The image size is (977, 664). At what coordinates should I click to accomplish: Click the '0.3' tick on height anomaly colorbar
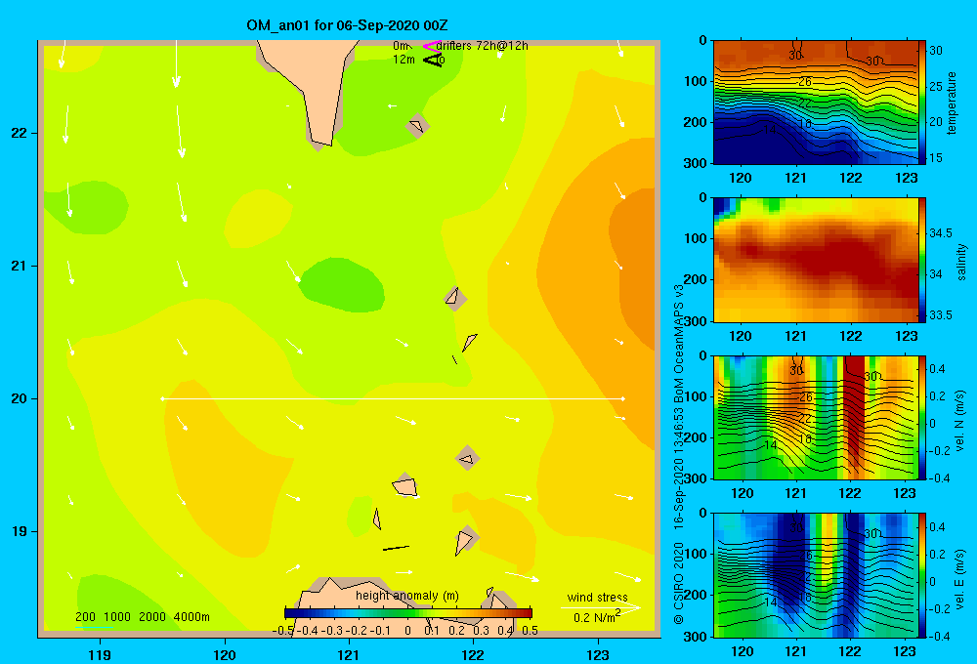[x=481, y=631]
